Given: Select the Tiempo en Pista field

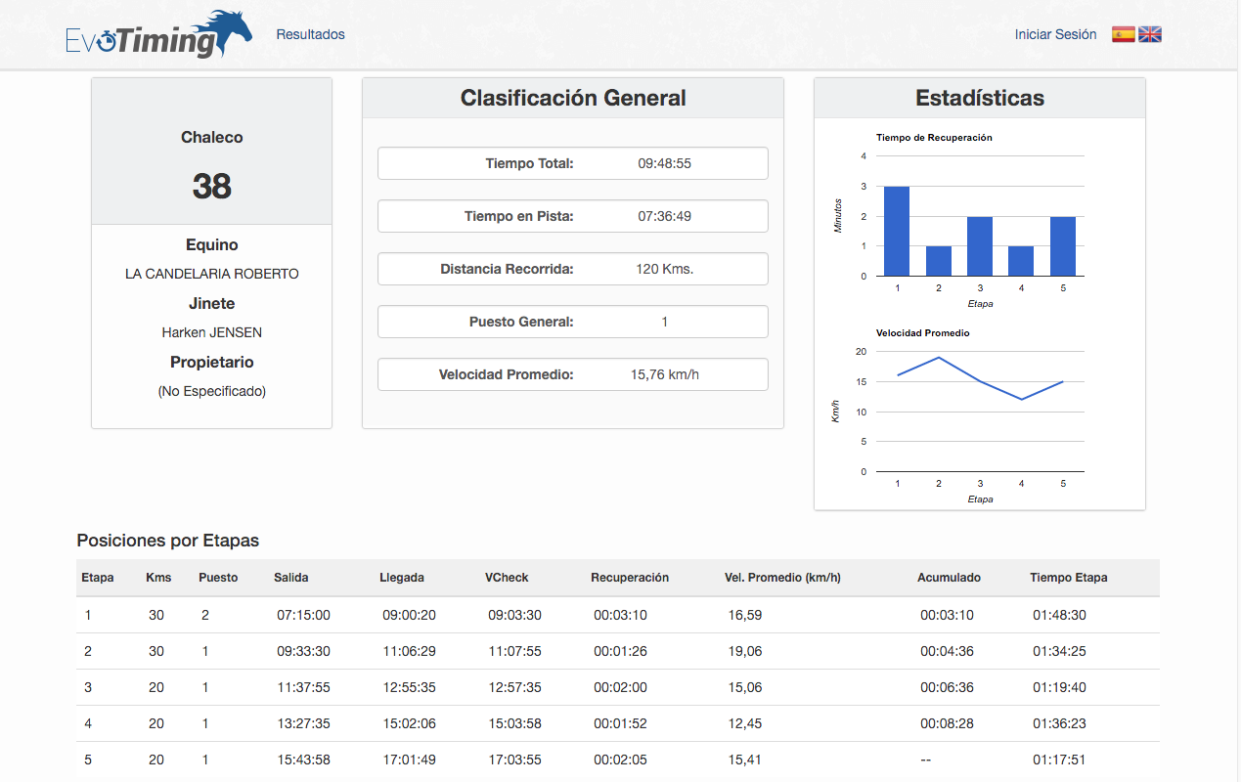Looking at the screenshot, I should coord(573,216).
